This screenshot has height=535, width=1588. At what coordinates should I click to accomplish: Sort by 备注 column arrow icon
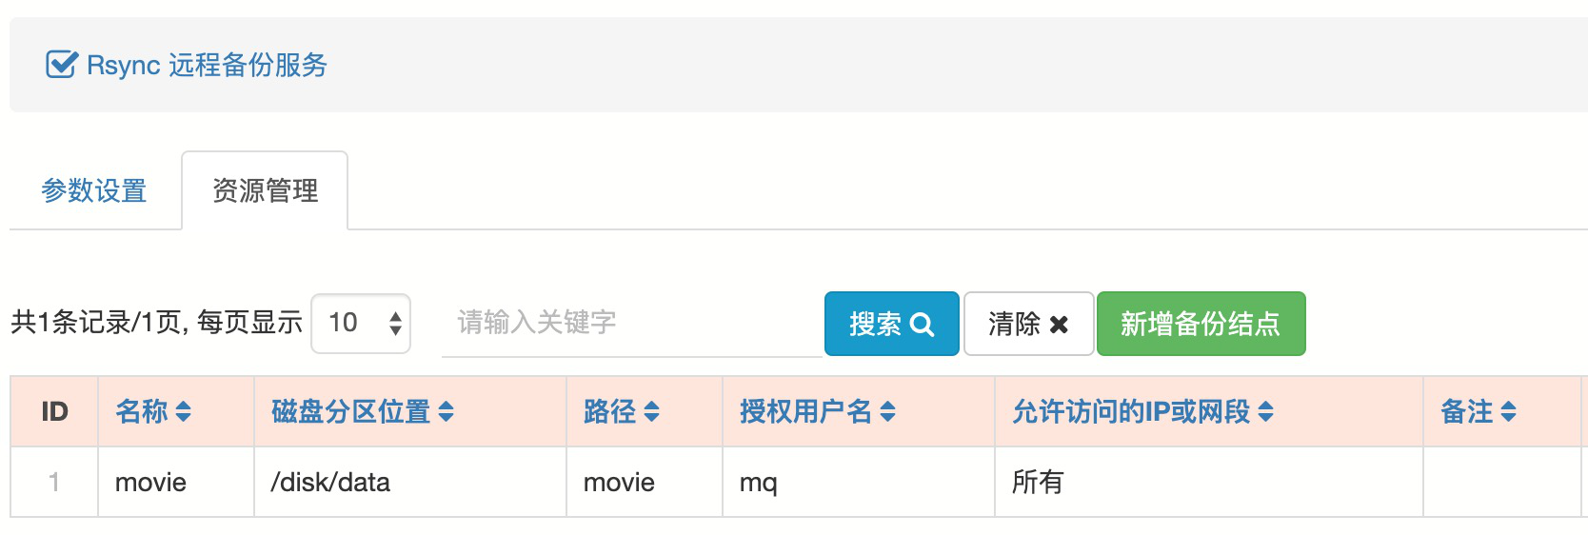pyautogui.click(x=1508, y=411)
